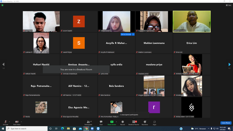Open the Windows Start menu
The image size is (233, 131).
(3, 128)
